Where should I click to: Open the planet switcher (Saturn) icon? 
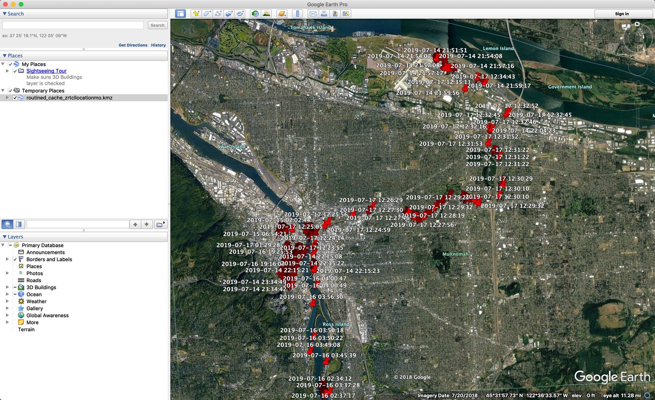(282, 14)
